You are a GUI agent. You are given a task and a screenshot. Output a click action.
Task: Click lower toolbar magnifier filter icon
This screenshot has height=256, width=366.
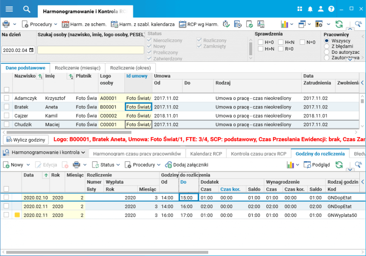click(358, 165)
